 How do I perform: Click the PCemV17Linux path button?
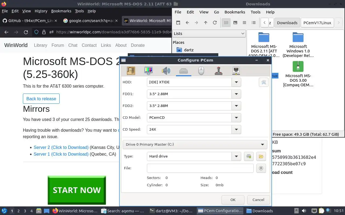[x=317, y=23]
